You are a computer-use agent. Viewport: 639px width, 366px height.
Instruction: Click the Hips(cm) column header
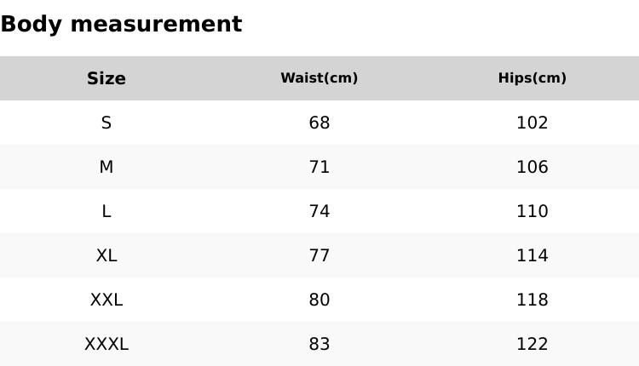tap(532, 78)
